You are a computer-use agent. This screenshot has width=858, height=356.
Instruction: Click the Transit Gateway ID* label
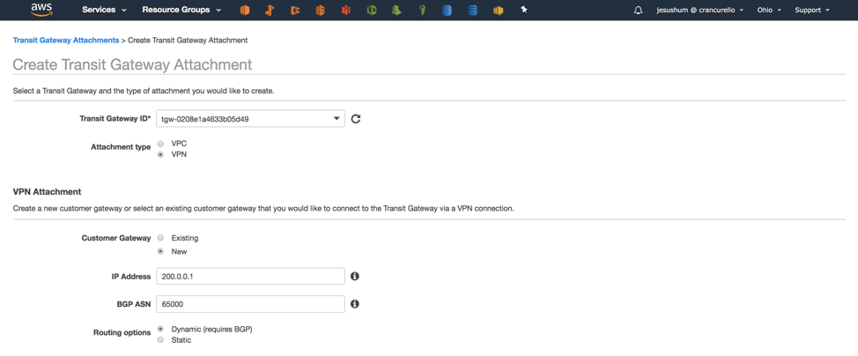click(x=115, y=118)
